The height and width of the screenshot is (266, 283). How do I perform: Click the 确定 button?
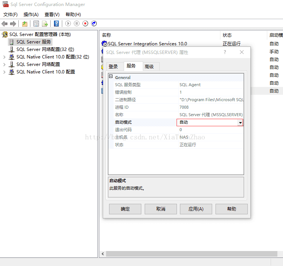pyautogui.click(x=125, y=209)
